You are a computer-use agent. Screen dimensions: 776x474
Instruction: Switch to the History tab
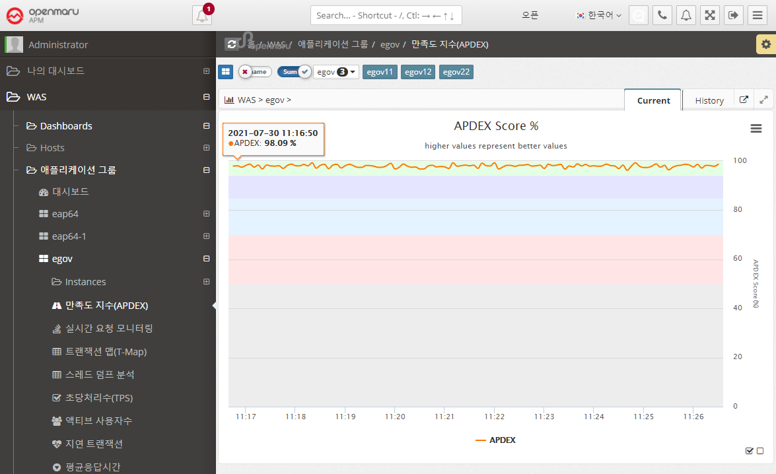pos(709,100)
